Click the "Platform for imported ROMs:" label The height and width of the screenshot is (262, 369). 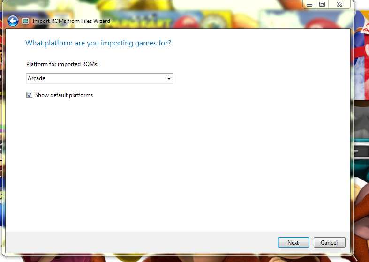click(x=62, y=64)
